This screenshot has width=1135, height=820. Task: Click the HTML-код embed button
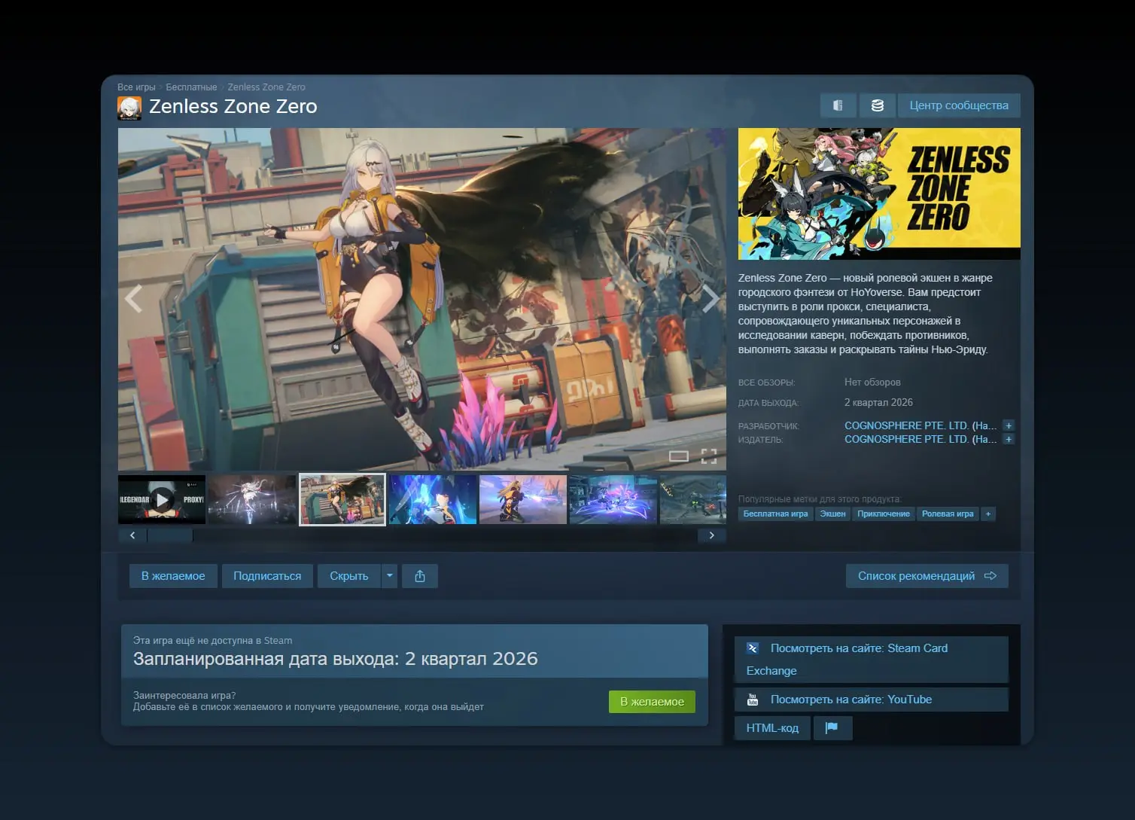click(x=772, y=728)
